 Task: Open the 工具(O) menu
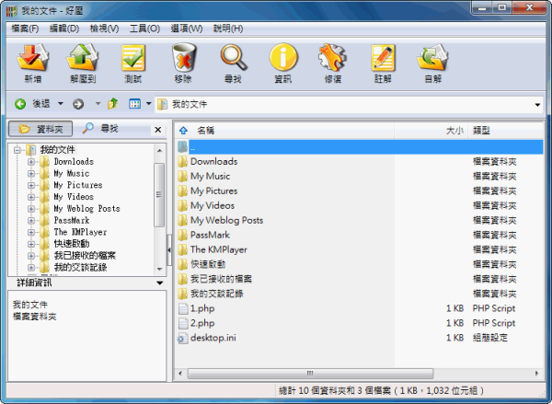click(x=144, y=29)
